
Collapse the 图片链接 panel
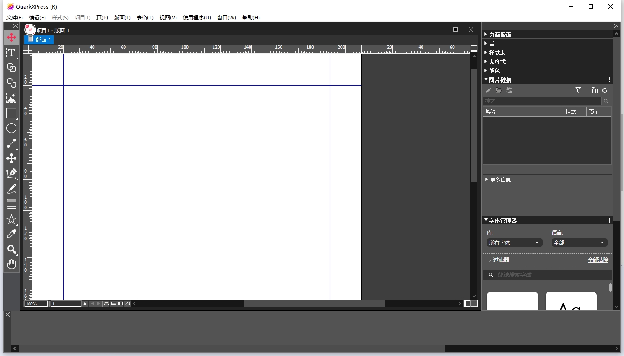tap(486, 79)
